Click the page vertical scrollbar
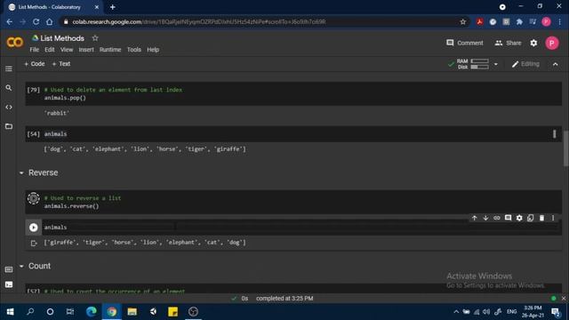Viewport: 569px width, 320px height. [565, 148]
